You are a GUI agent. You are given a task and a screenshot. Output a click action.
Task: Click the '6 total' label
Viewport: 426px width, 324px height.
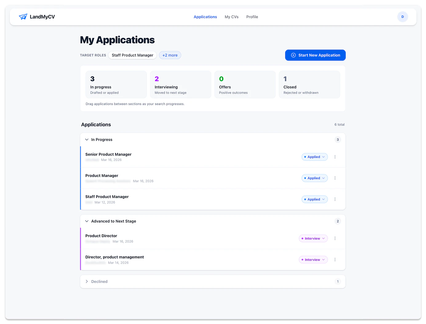(x=339, y=124)
